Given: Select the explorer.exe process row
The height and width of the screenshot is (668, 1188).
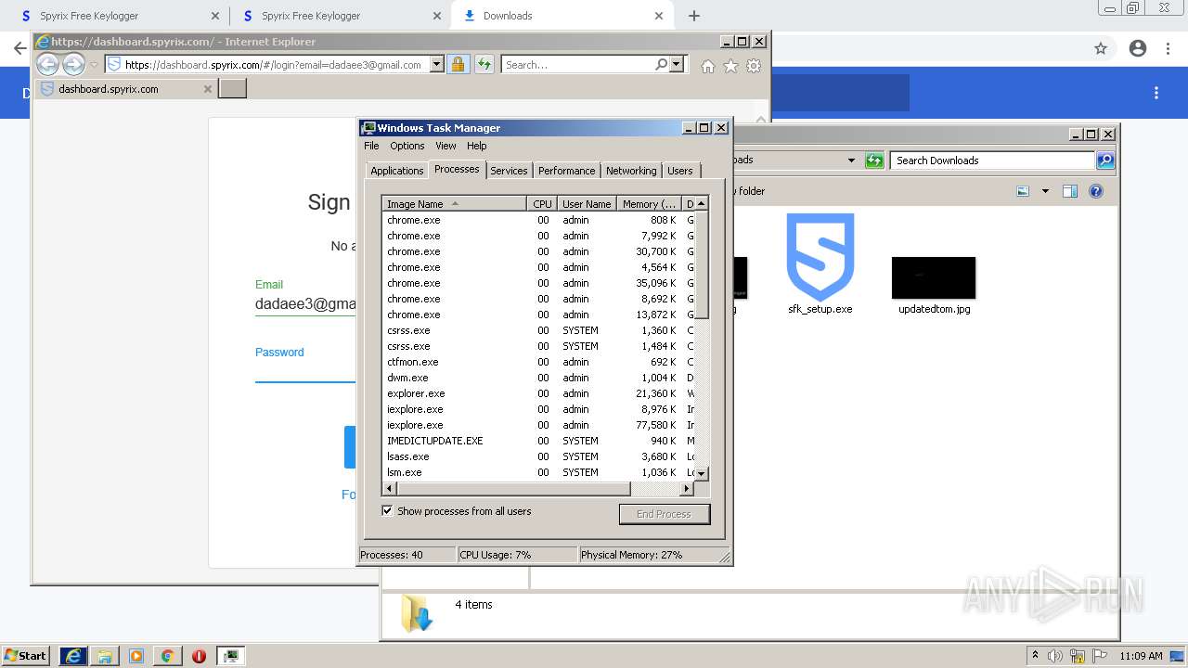Looking at the screenshot, I should (x=538, y=393).
